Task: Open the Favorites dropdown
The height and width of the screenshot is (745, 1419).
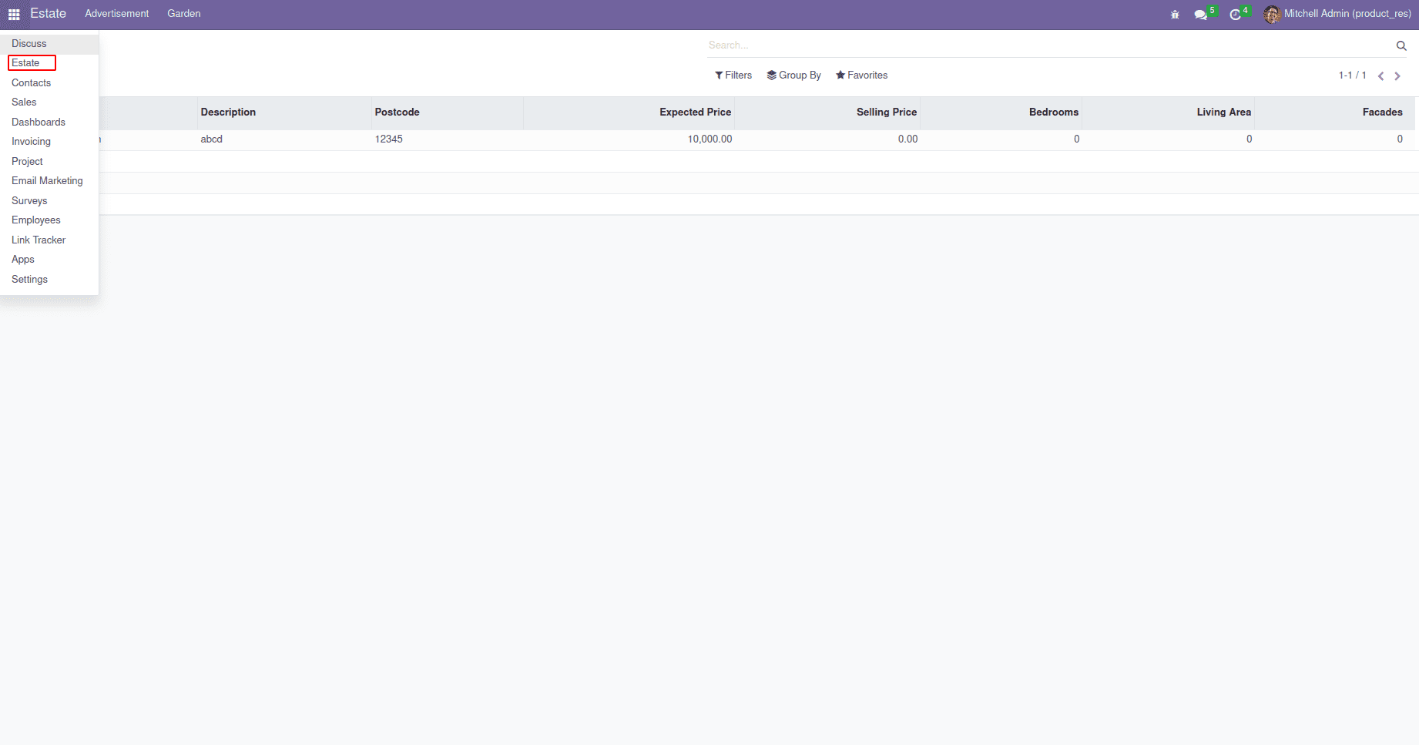Action: tap(862, 76)
